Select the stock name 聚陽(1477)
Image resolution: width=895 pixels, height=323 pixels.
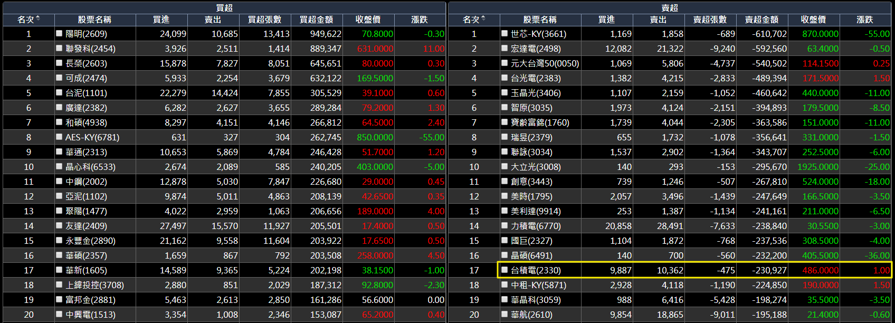click(86, 211)
